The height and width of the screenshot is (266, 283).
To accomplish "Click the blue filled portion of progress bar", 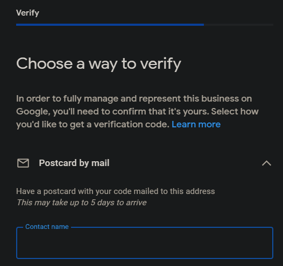I will click(110, 25).
